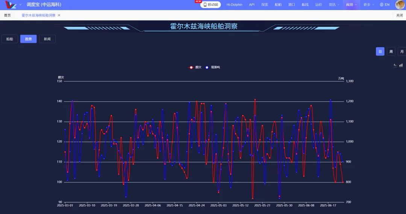Select the 日 daily granularity
Viewport: 406px width, 214px height.
pyautogui.click(x=380, y=51)
